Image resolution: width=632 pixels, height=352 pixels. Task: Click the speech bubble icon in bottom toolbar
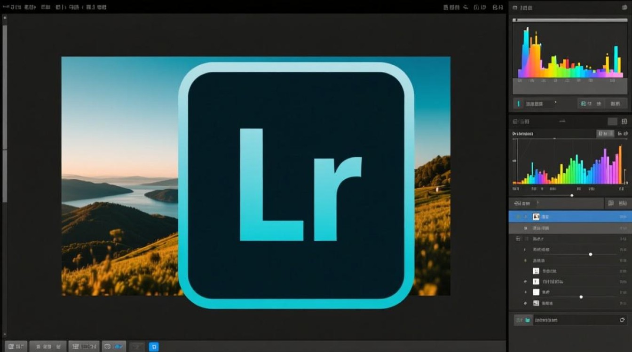coord(108,347)
